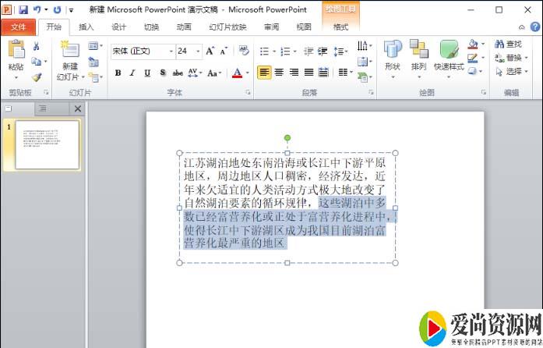Open the 宋体 font name dropdown
543x348 pixels.
[x=171, y=51]
